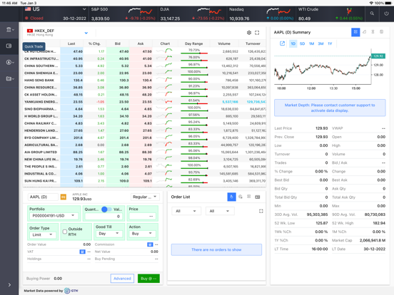394x295 pixels.
Task: Open the Action Buy dropdown
Action: [x=142, y=234]
